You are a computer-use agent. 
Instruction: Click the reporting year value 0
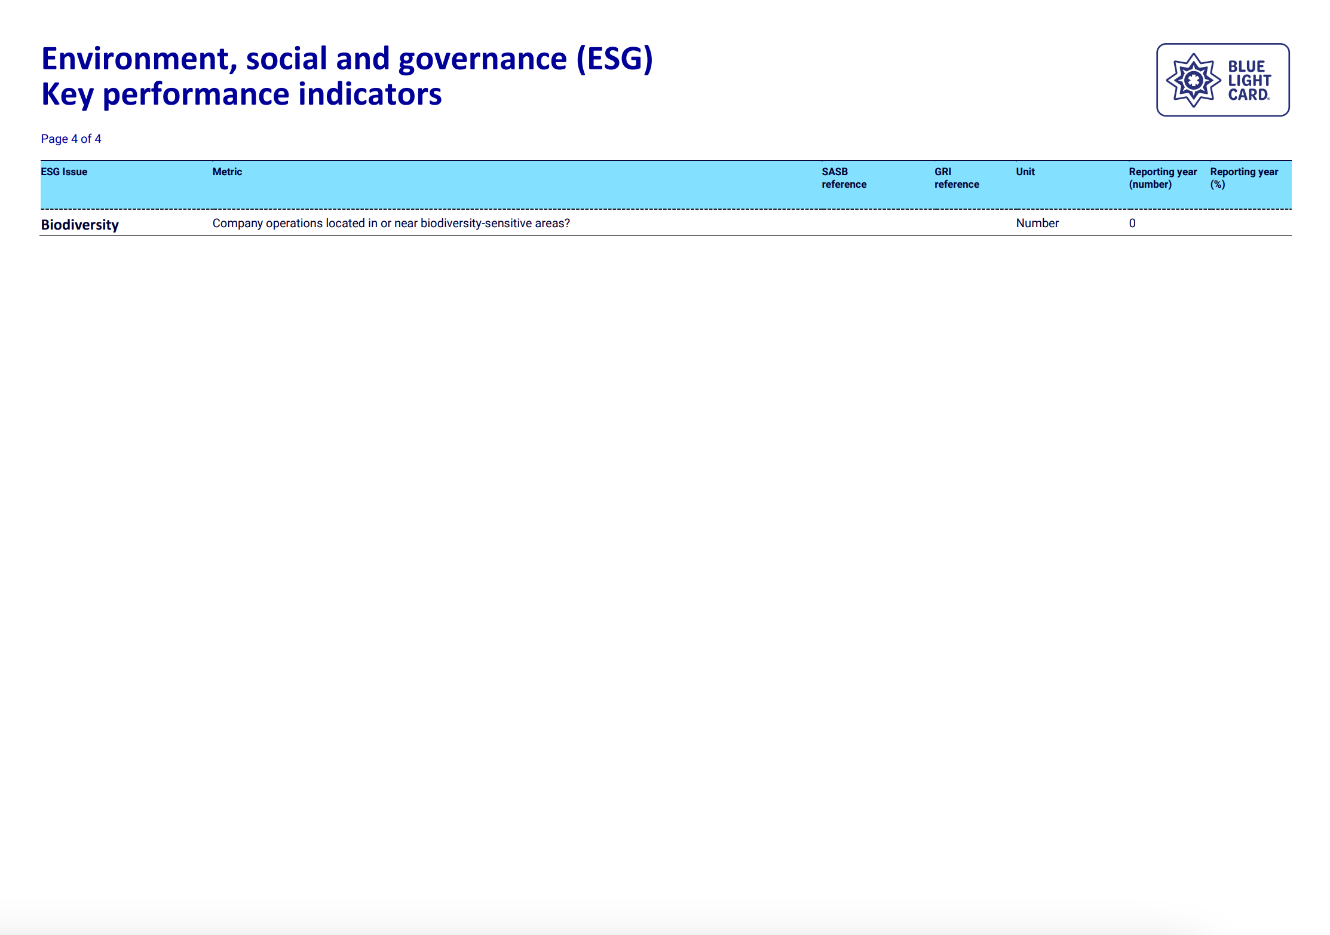coord(1132,223)
